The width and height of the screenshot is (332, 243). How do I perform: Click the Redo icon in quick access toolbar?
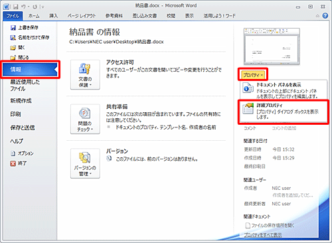tap(35, 7)
